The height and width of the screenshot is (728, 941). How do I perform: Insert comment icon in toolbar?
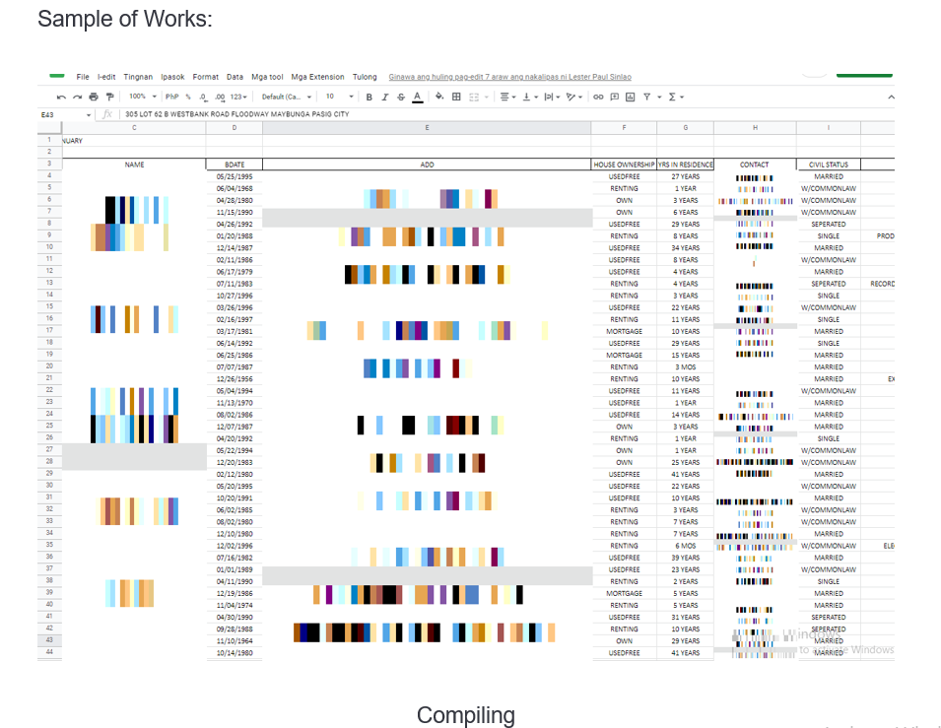pyautogui.click(x=615, y=97)
